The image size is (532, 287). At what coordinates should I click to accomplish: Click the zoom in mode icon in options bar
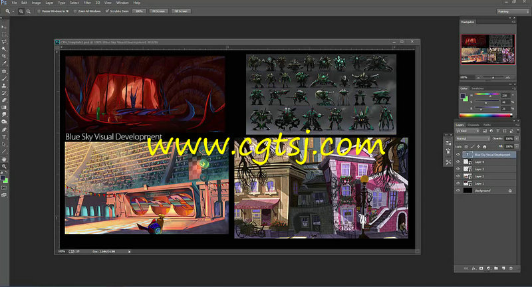coord(21,11)
